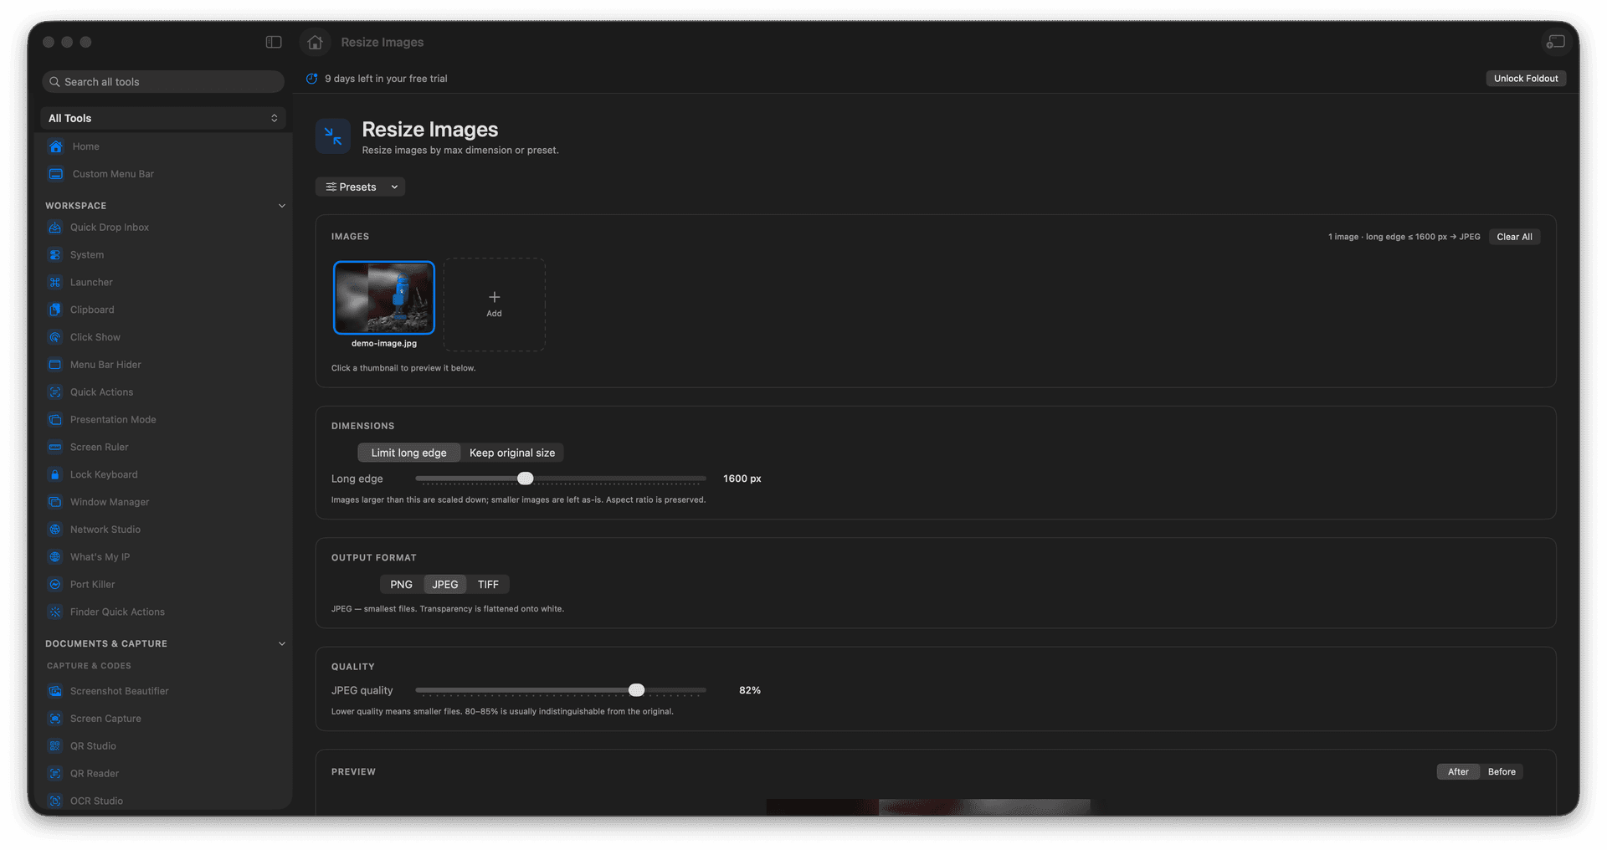The width and height of the screenshot is (1607, 850).
Task: Open Home in the sidebar
Action: (163, 146)
